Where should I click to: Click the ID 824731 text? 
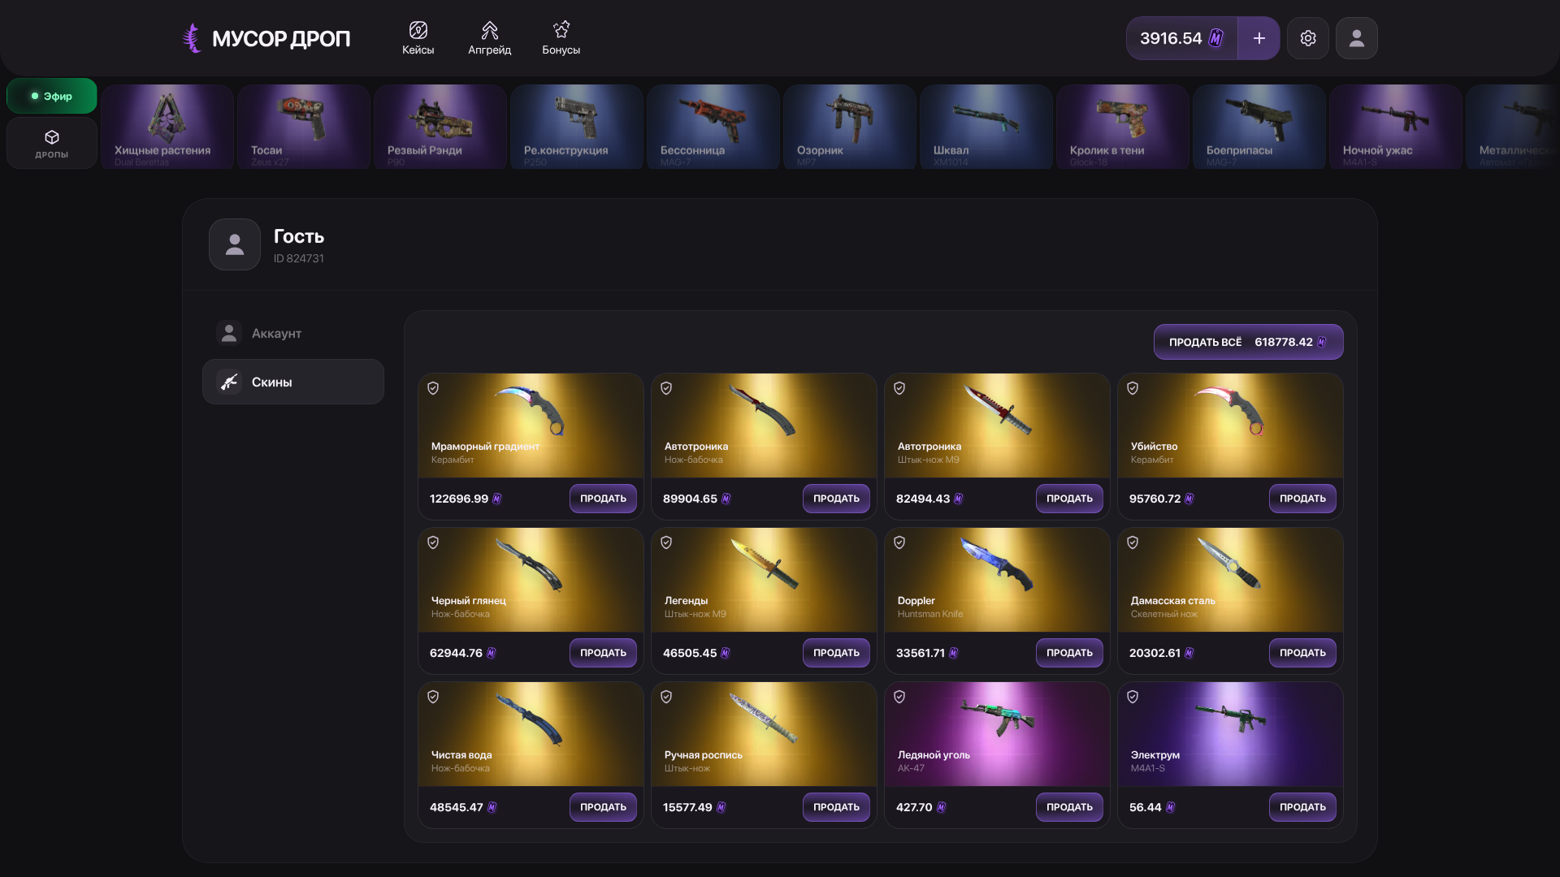tap(298, 258)
